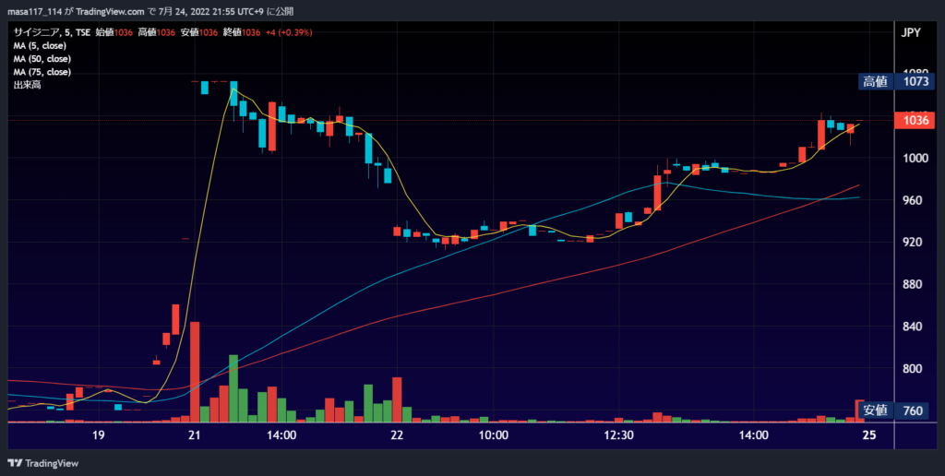
Task: Click the TradingView logo at chart bottom
Action: click(42, 463)
